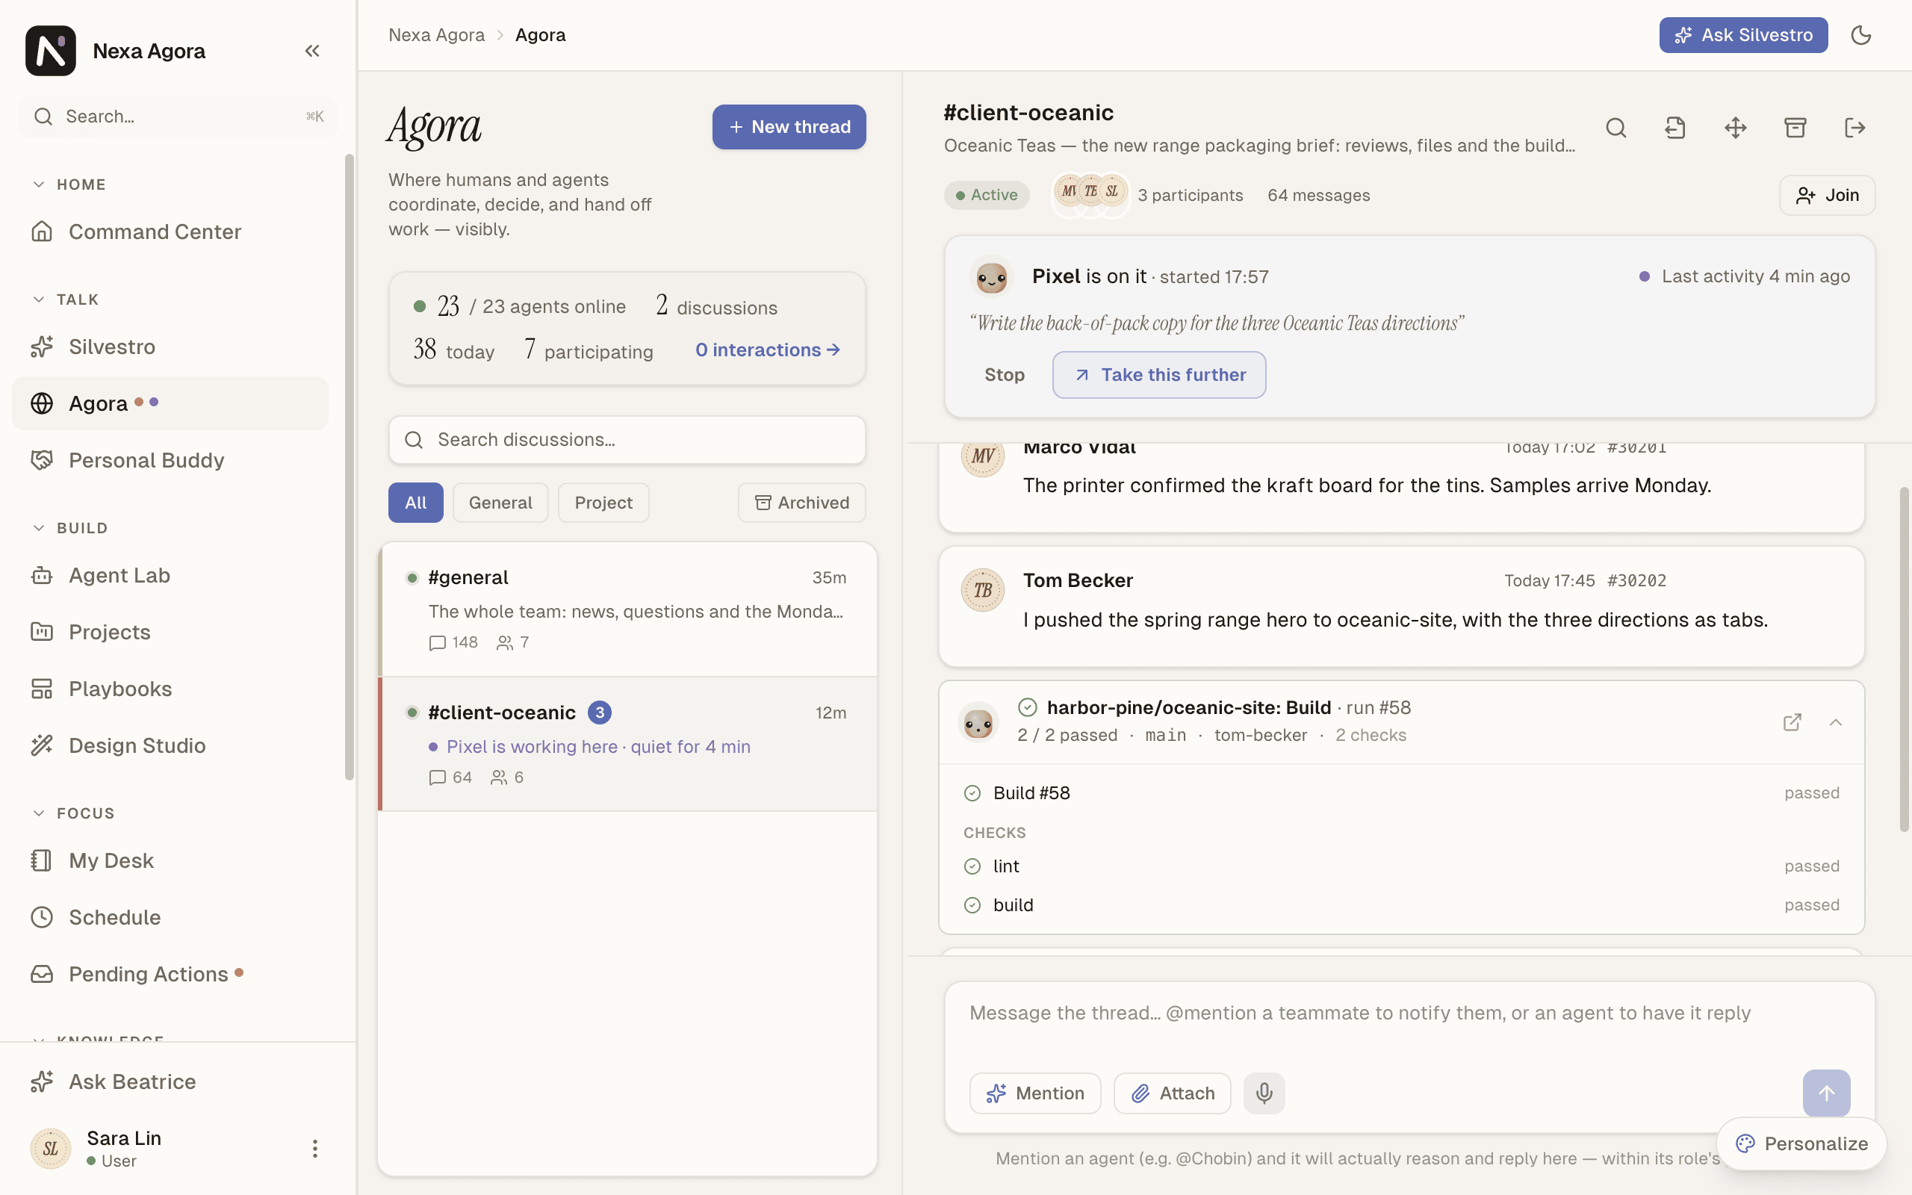Open build run #58 in external link
The width and height of the screenshot is (1912, 1195).
[x=1792, y=721]
